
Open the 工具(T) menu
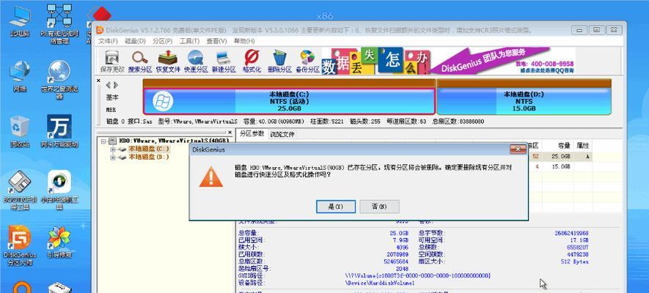click(190, 41)
